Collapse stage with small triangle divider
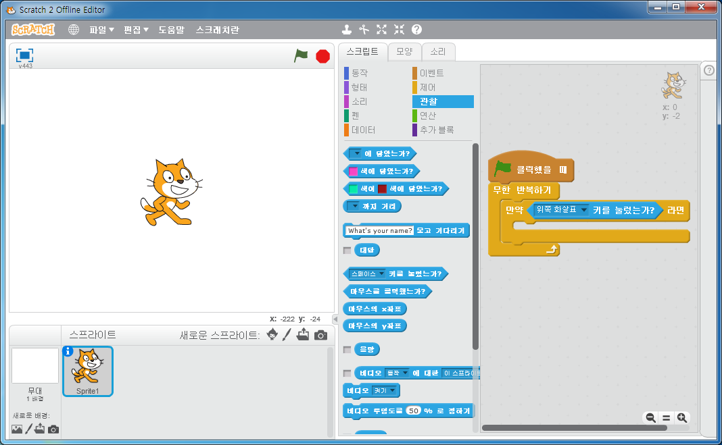 click(x=335, y=319)
